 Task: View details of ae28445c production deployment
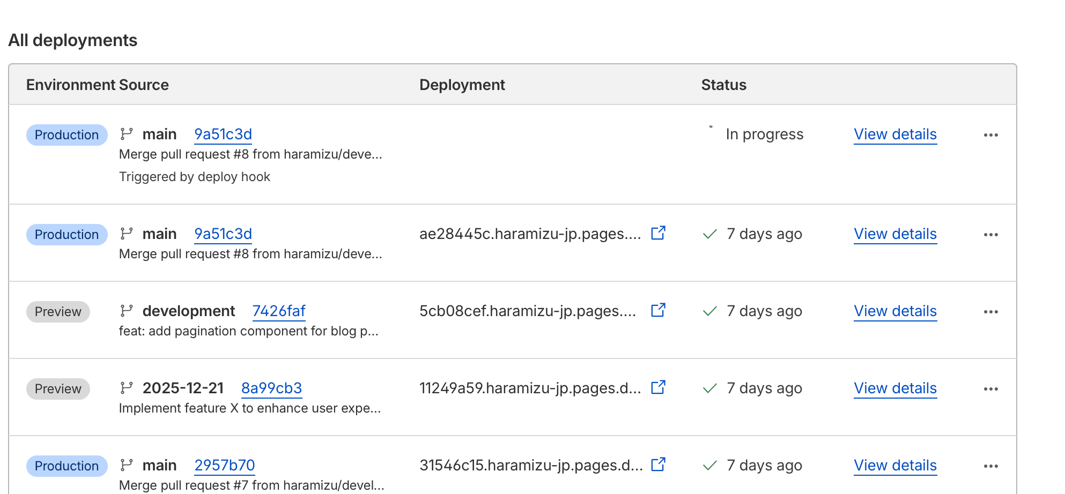[895, 234]
